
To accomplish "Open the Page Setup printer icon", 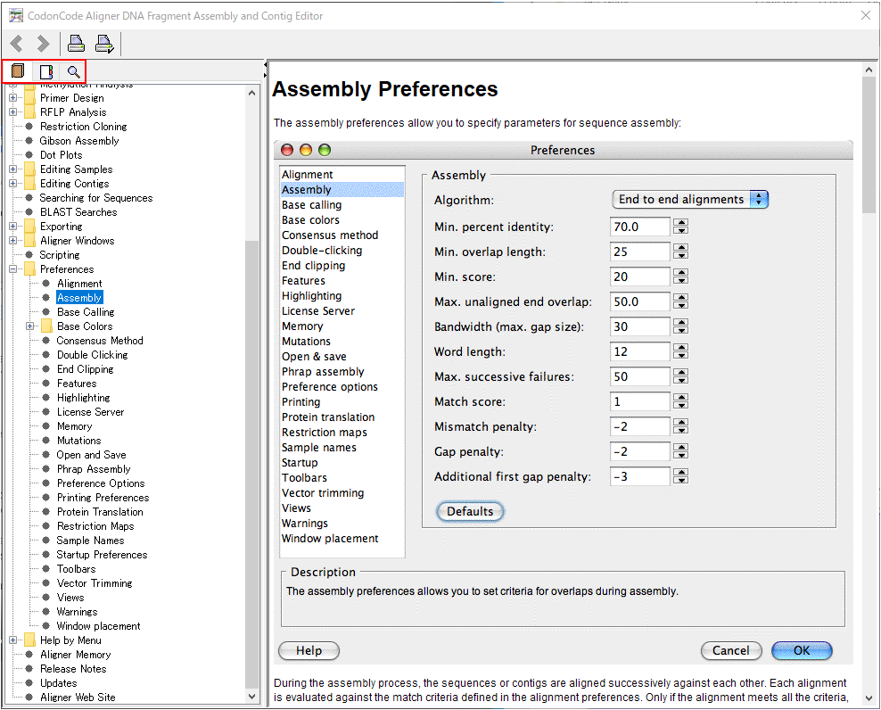I will click(x=104, y=44).
